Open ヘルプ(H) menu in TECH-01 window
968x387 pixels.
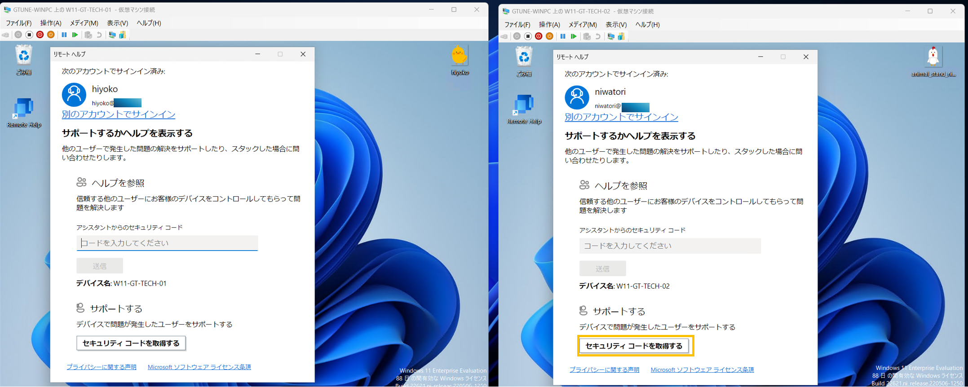(149, 23)
